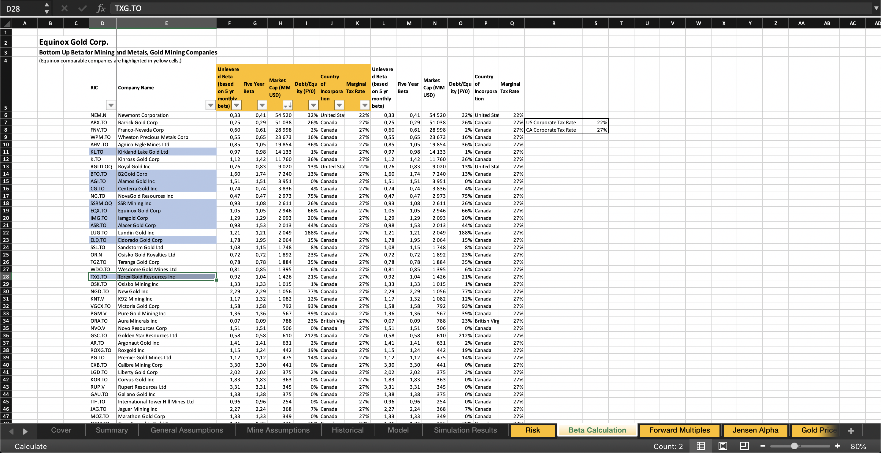This screenshot has width=881, height=453.
Task: Switch to Page Layout view icon
Action: pyautogui.click(x=722, y=446)
